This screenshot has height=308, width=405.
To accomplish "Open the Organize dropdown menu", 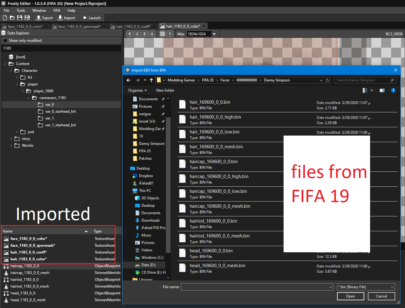I will (x=137, y=90).
